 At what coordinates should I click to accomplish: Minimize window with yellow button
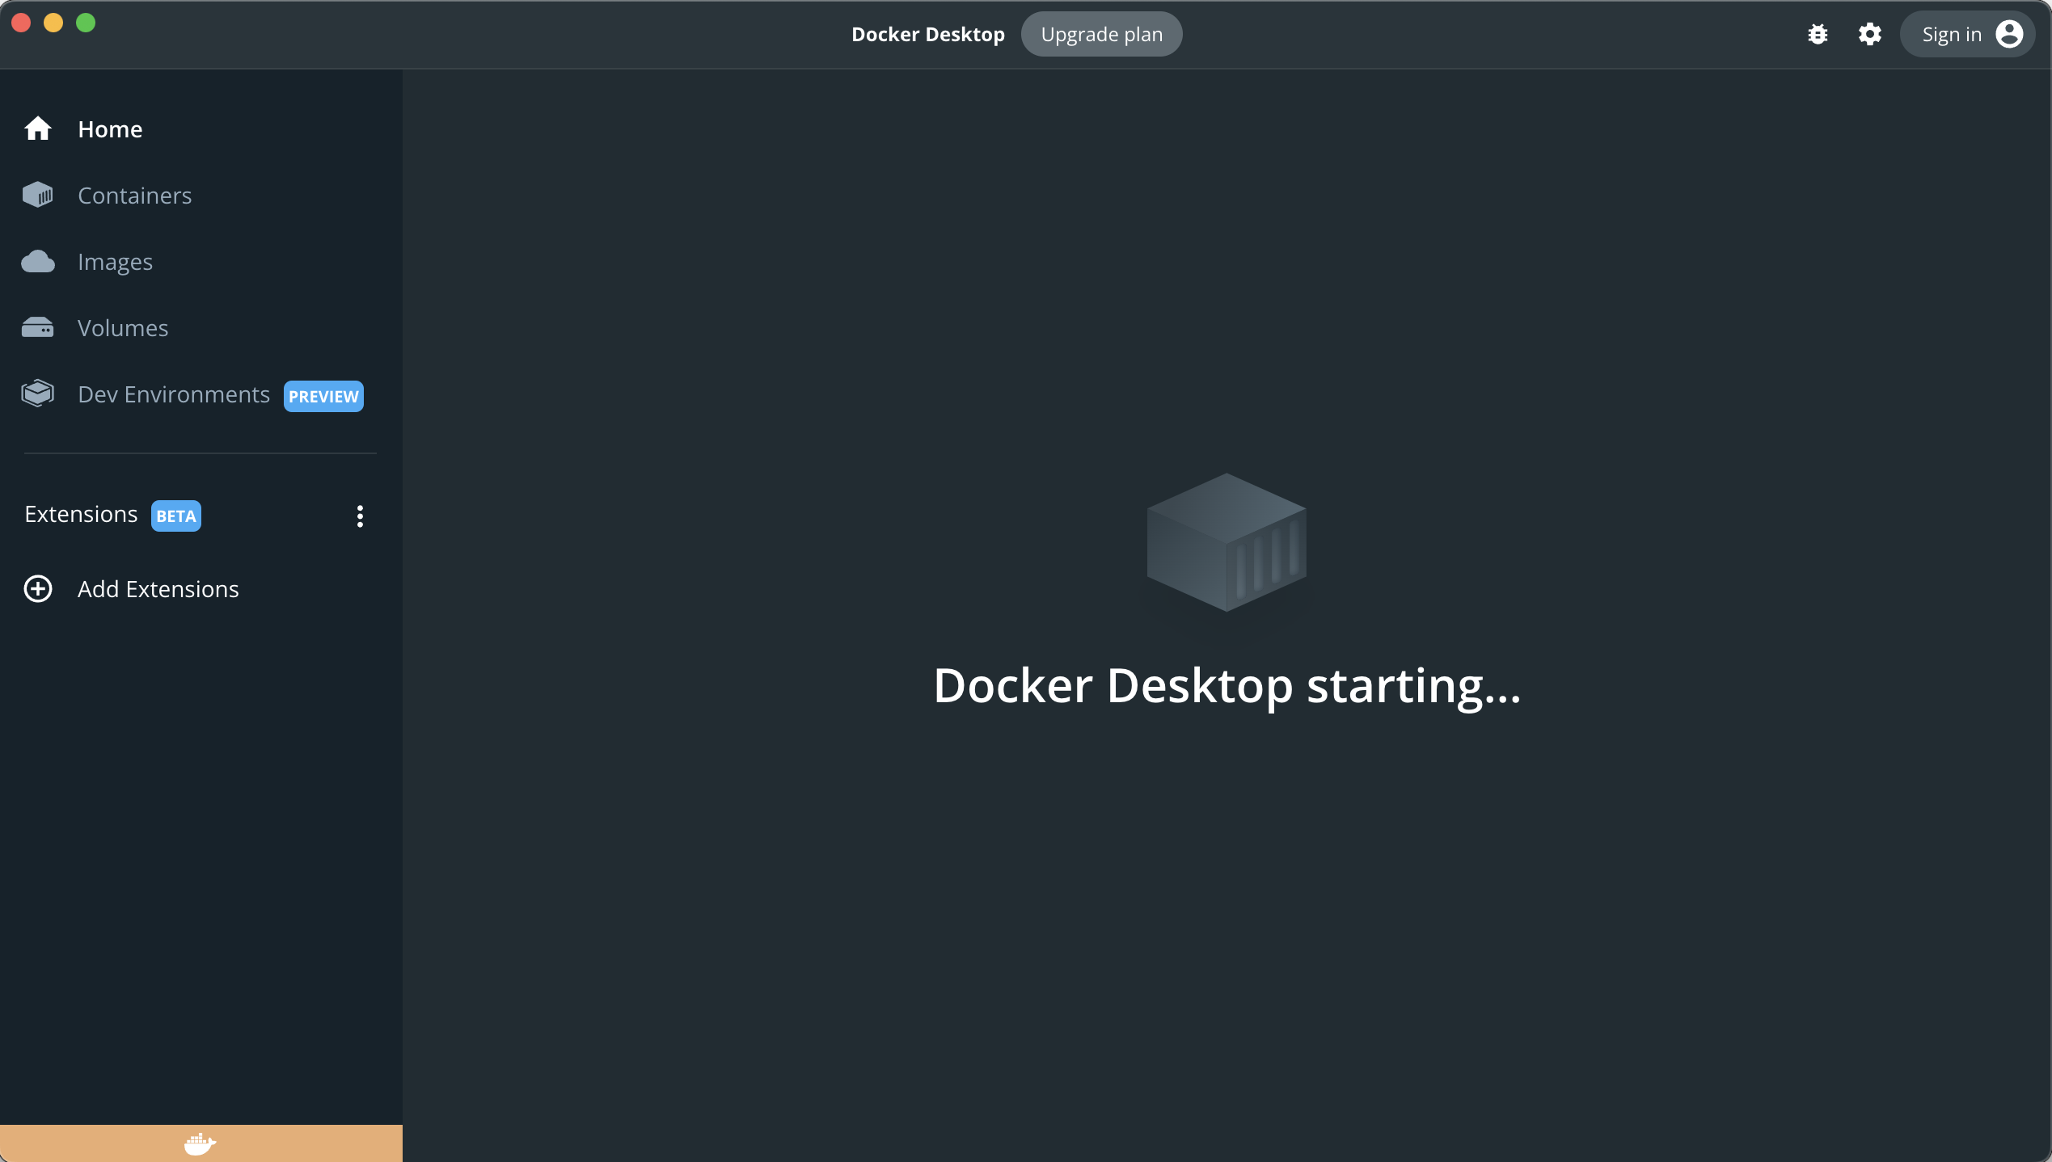53,23
